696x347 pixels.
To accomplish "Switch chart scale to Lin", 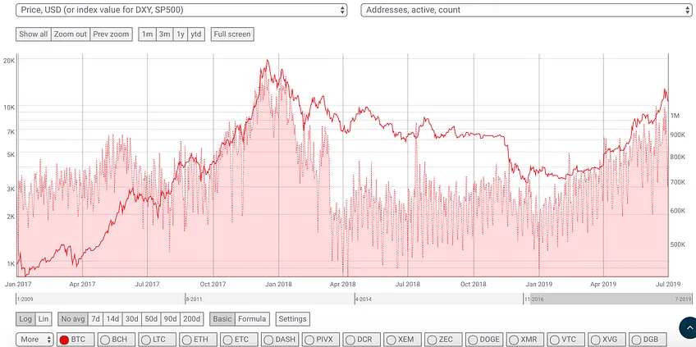I will click(43, 318).
